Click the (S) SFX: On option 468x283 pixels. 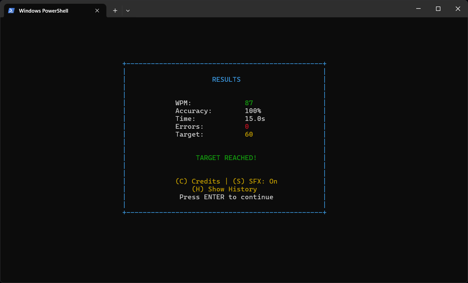pyautogui.click(x=255, y=181)
